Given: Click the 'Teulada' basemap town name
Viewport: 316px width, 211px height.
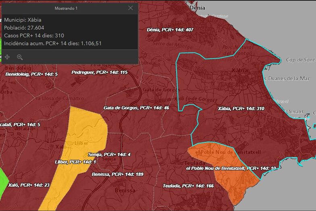Looking at the screenshot, I should pos(195,163).
